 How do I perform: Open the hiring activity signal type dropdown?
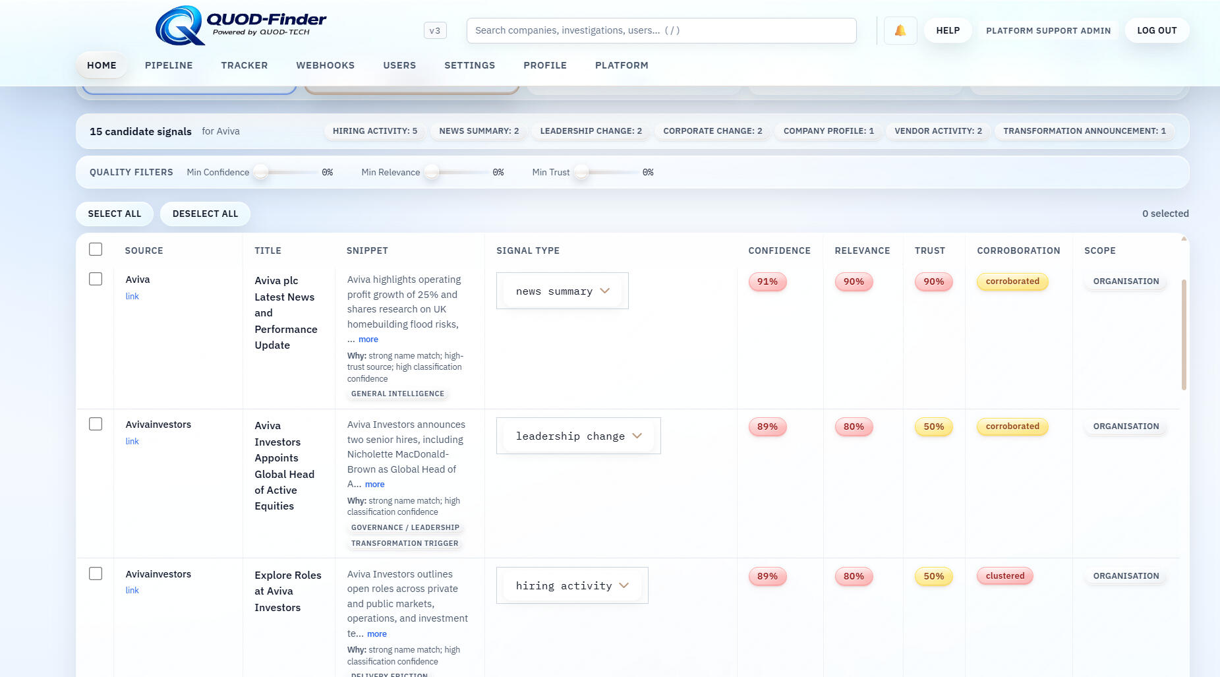[572, 585]
